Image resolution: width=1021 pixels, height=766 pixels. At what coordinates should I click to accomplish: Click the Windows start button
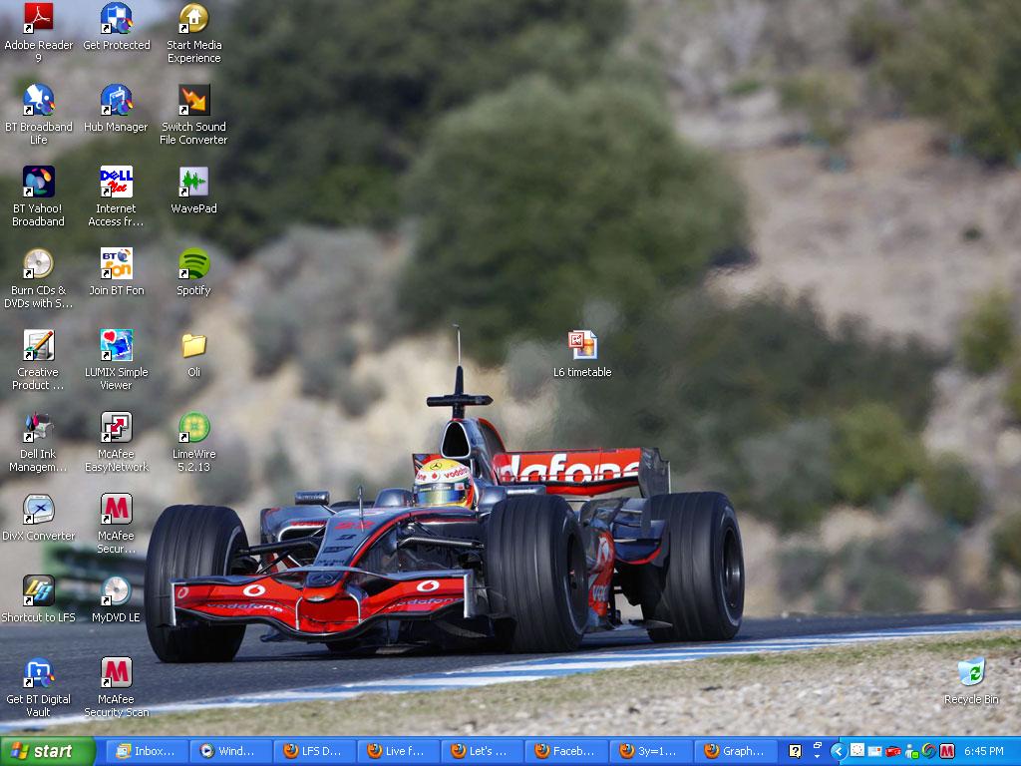48,751
